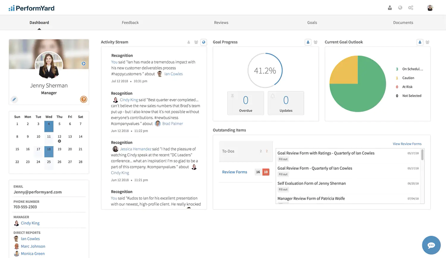Open the View Review Forms link
This screenshot has width=446, height=258.
(407, 144)
